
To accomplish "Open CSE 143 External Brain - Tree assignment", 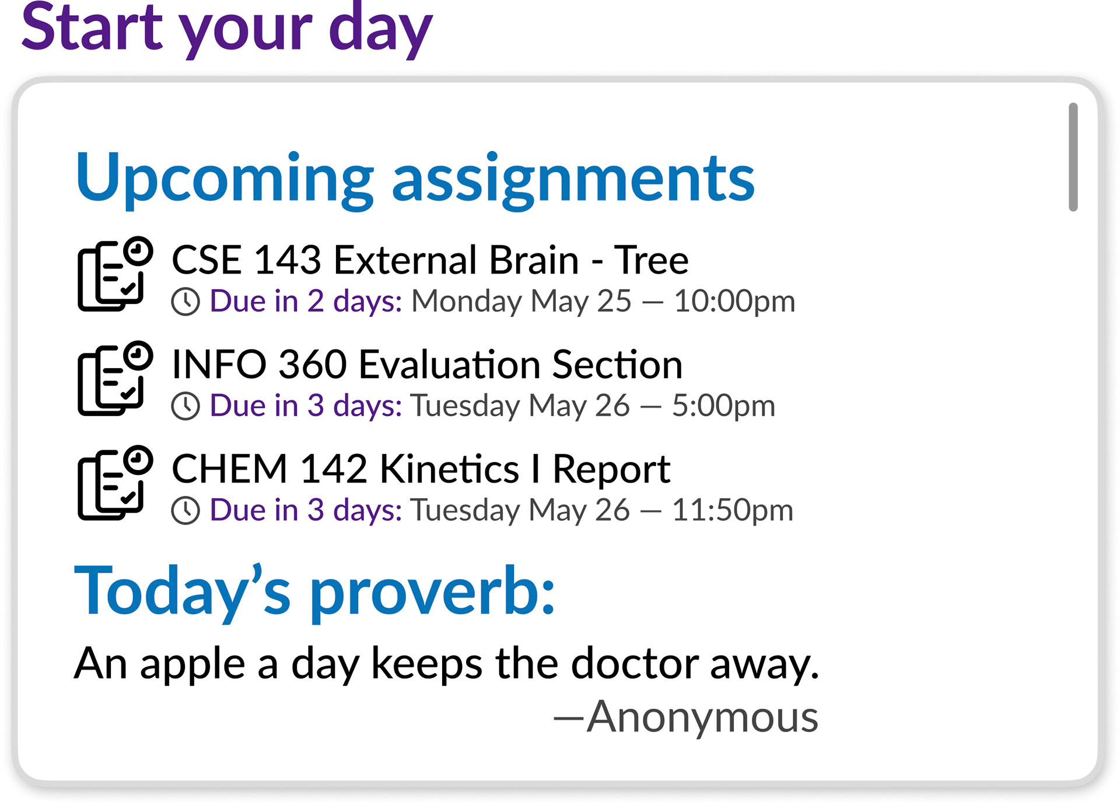I will pyautogui.click(x=430, y=260).
